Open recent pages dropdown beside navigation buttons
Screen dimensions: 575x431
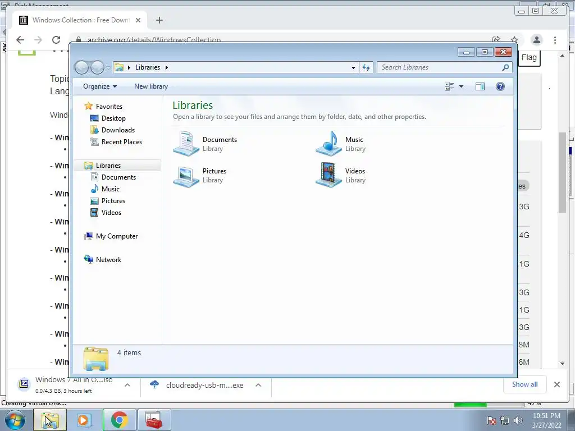point(108,68)
